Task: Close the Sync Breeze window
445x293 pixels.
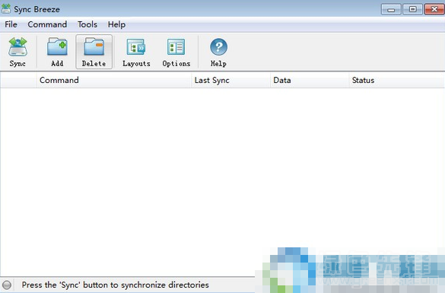Action: 434,9
